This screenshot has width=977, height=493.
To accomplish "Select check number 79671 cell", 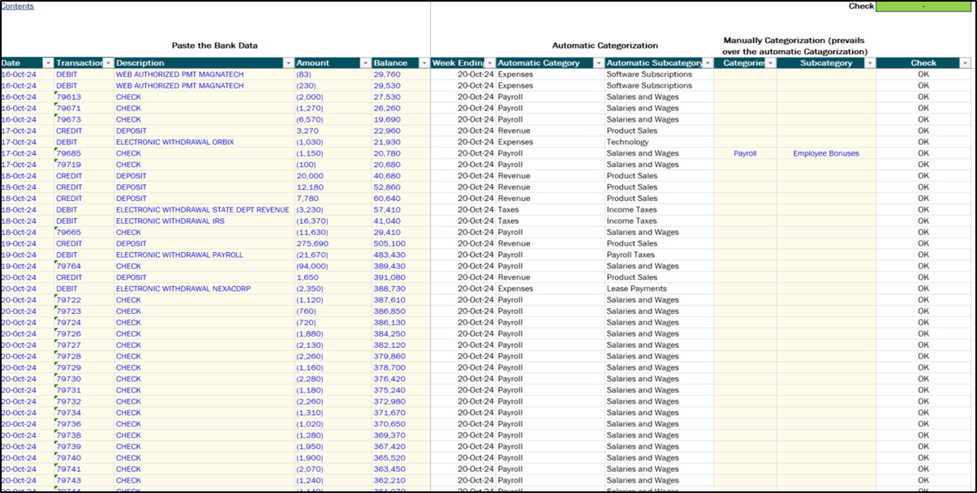I will [83, 109].
